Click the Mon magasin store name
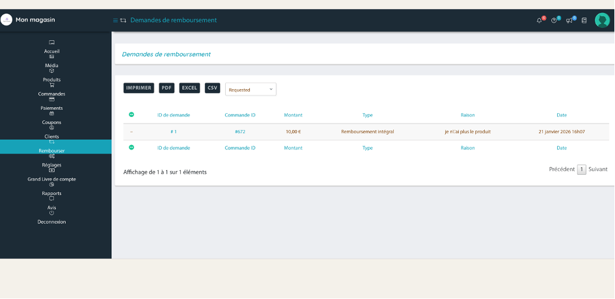Screen dimensions: 615x299 (35, 19)
